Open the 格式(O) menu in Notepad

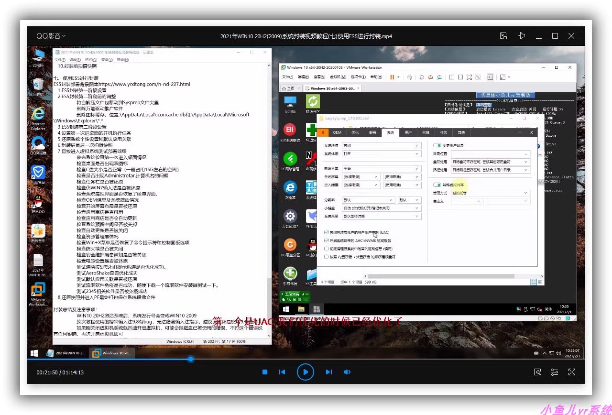pos(91,60)
